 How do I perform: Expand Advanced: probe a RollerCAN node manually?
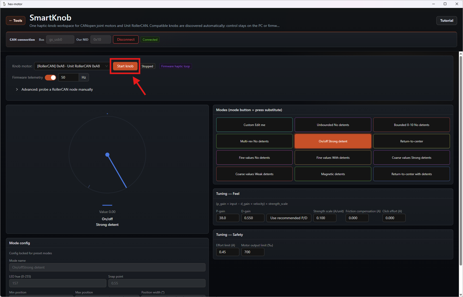click(x=54, y=89)
